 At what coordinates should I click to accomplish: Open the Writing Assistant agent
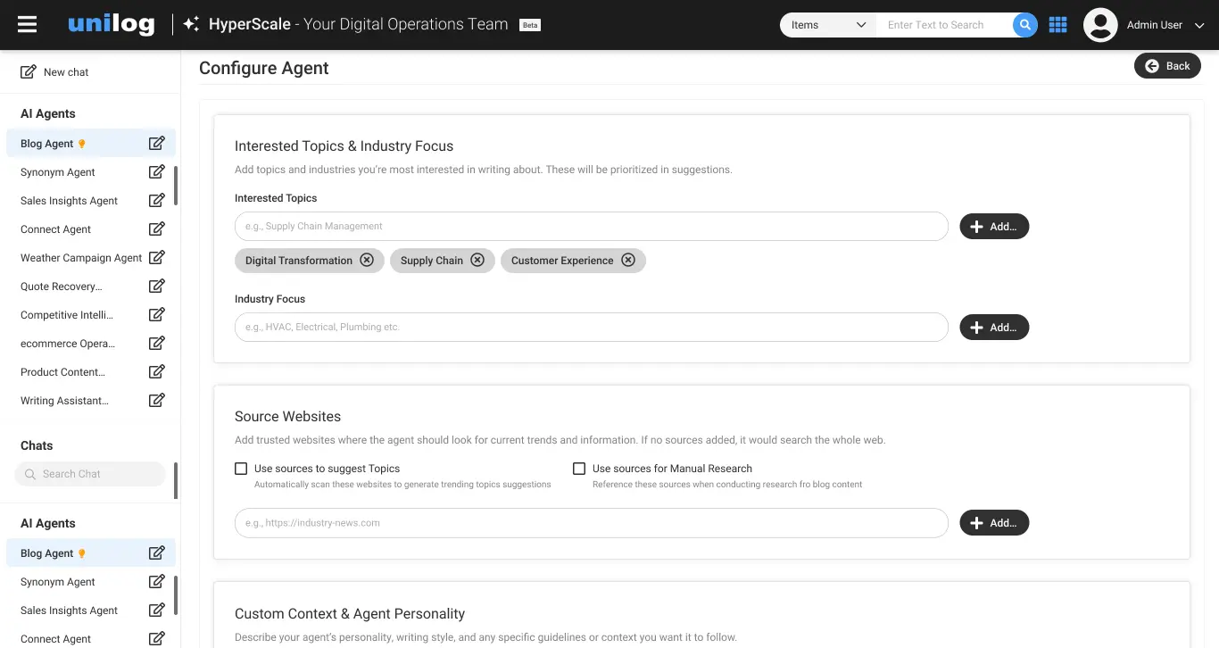tap(64, 401)
